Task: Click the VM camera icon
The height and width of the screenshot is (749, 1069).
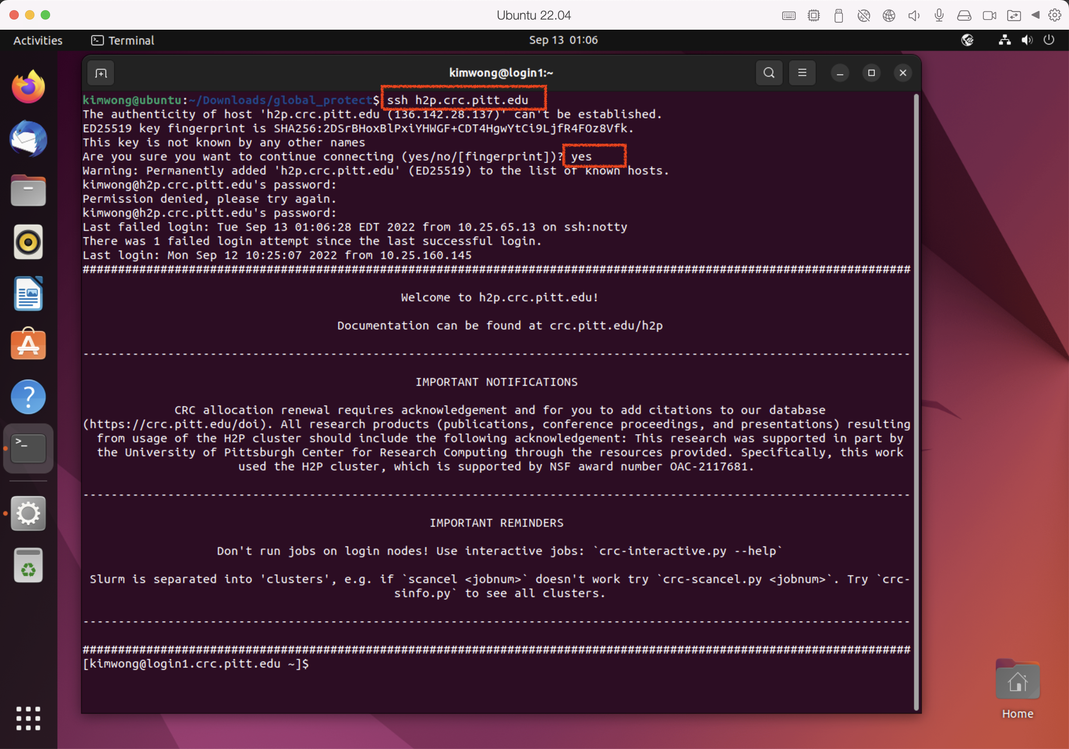Action: coord(989,16)
